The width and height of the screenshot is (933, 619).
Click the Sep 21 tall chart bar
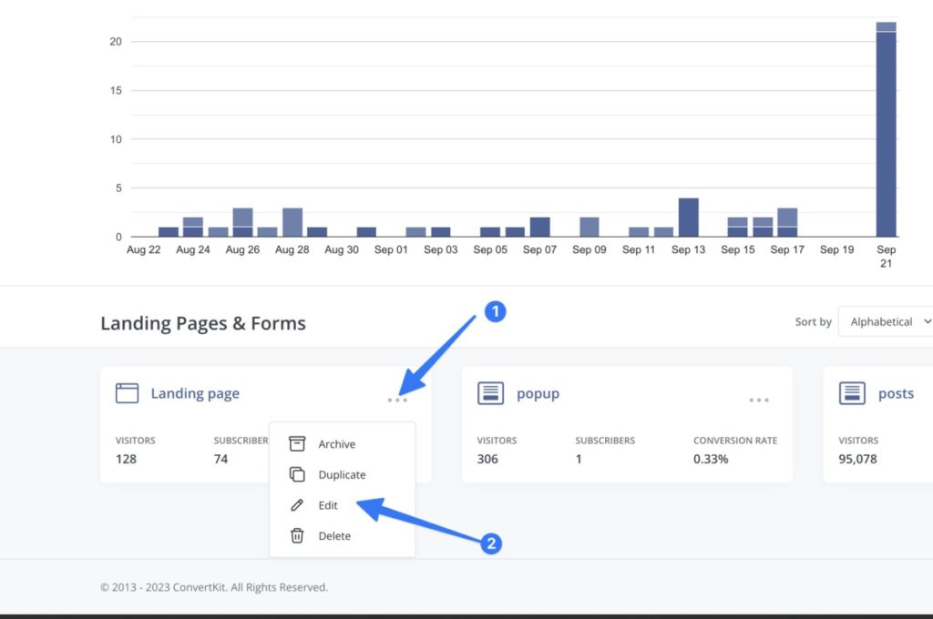click(886, 129)
